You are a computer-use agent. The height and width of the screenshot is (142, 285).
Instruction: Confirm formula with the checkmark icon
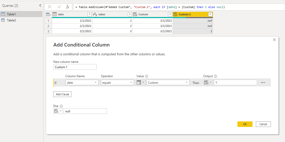(59, 7)
